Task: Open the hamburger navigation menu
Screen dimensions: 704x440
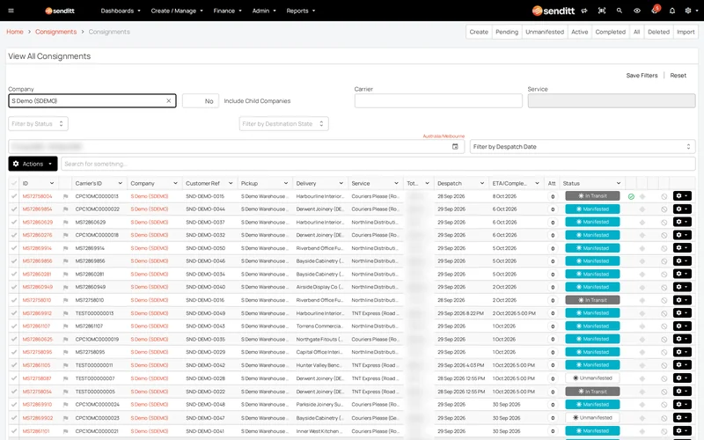Action: pyautogui.click(x=11, y=11)
